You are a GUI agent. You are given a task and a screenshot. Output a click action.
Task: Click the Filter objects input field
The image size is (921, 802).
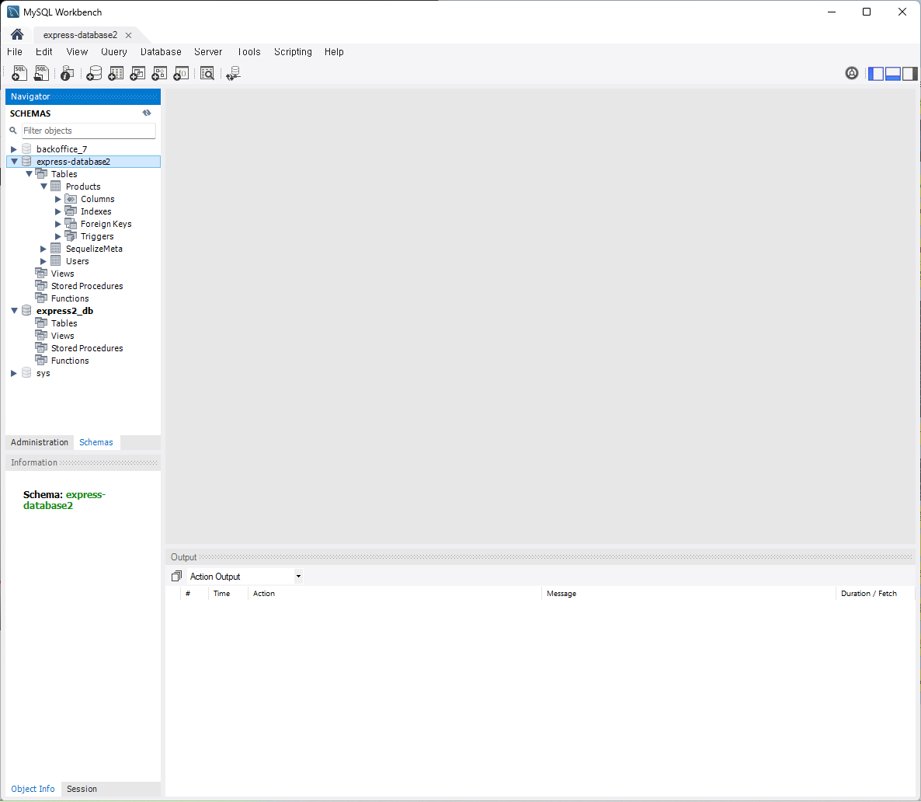[89, 131]
